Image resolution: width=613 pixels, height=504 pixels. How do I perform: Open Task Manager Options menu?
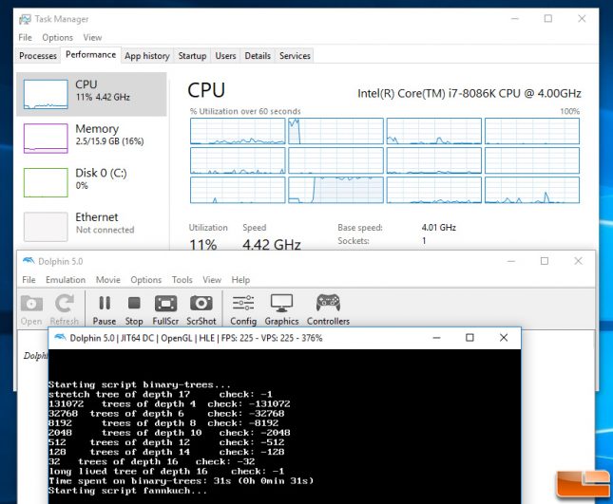pyautogui.click(x=57, y=37)
